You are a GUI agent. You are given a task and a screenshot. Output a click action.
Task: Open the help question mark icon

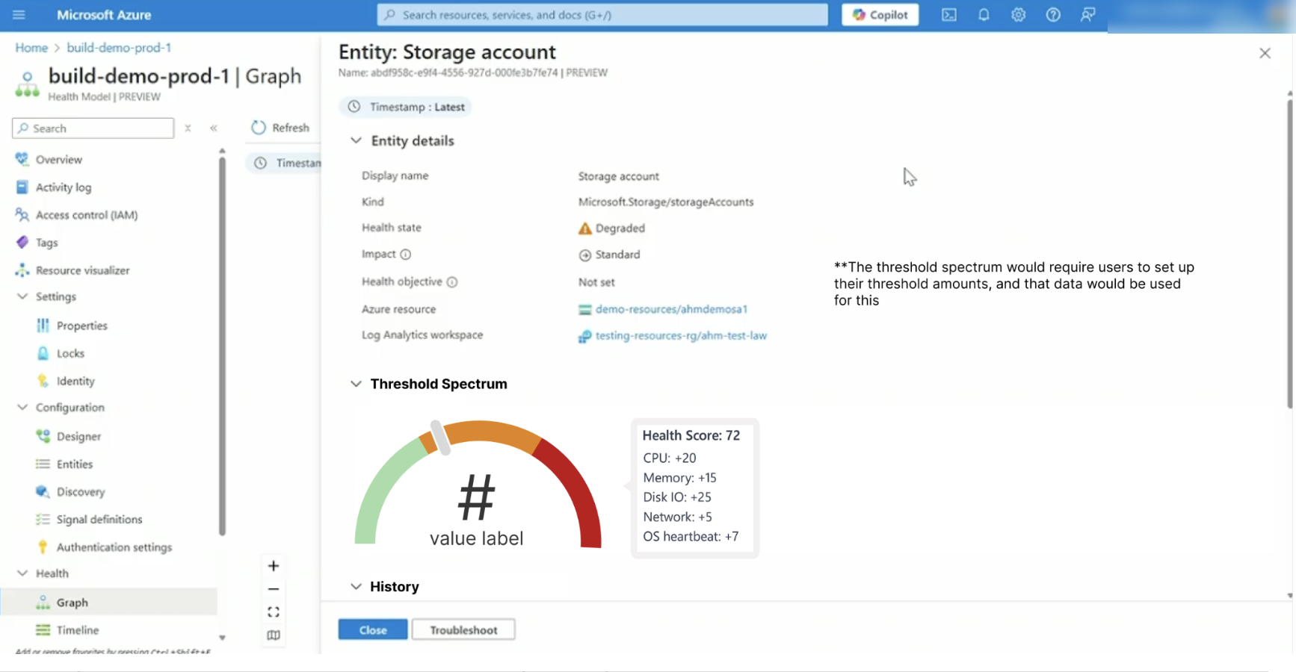pyautogui.click(x=1053, y=15)
